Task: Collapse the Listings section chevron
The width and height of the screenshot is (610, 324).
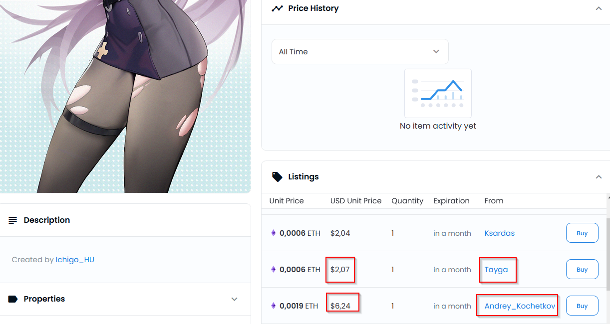Action: coord(599,177)
